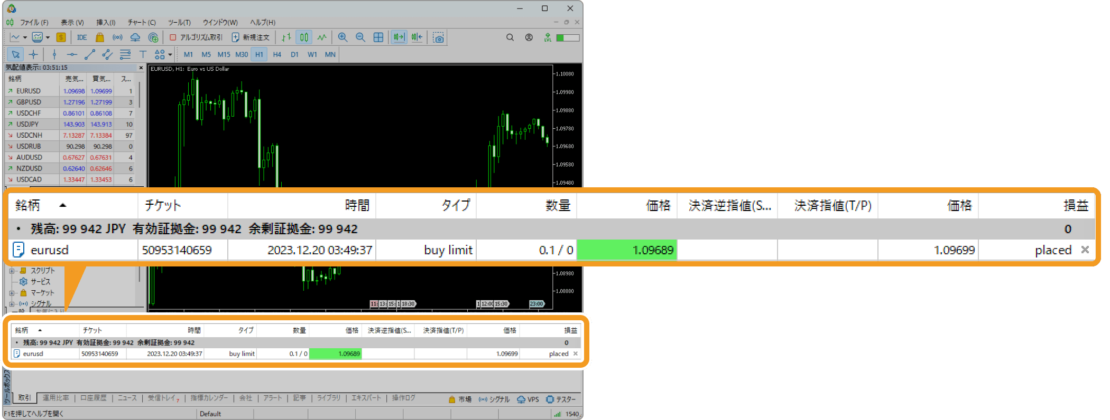Open the new chart type dropdown arrow
1110x420 pixels.
pyautogui.click(x=25, y=37)
